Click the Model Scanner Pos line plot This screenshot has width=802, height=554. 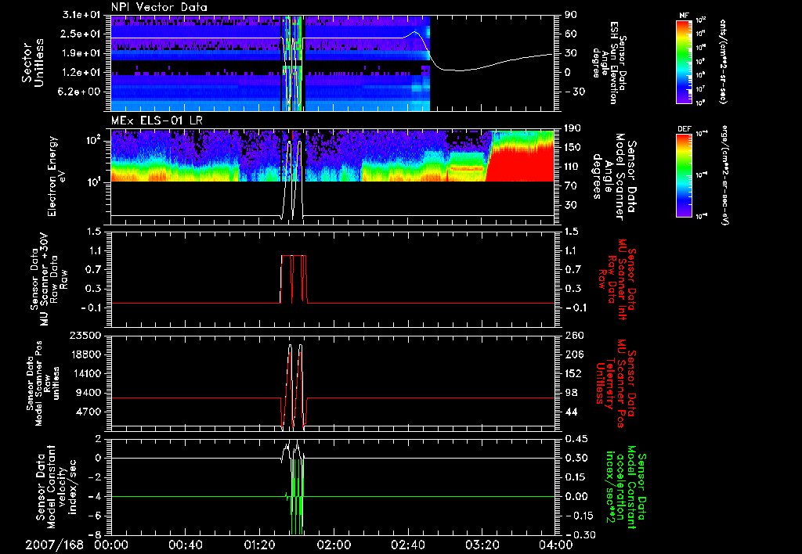point(332,383)
